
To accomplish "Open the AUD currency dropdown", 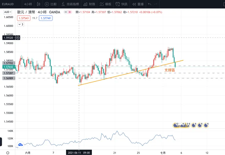I will click(x=8, y=12).
